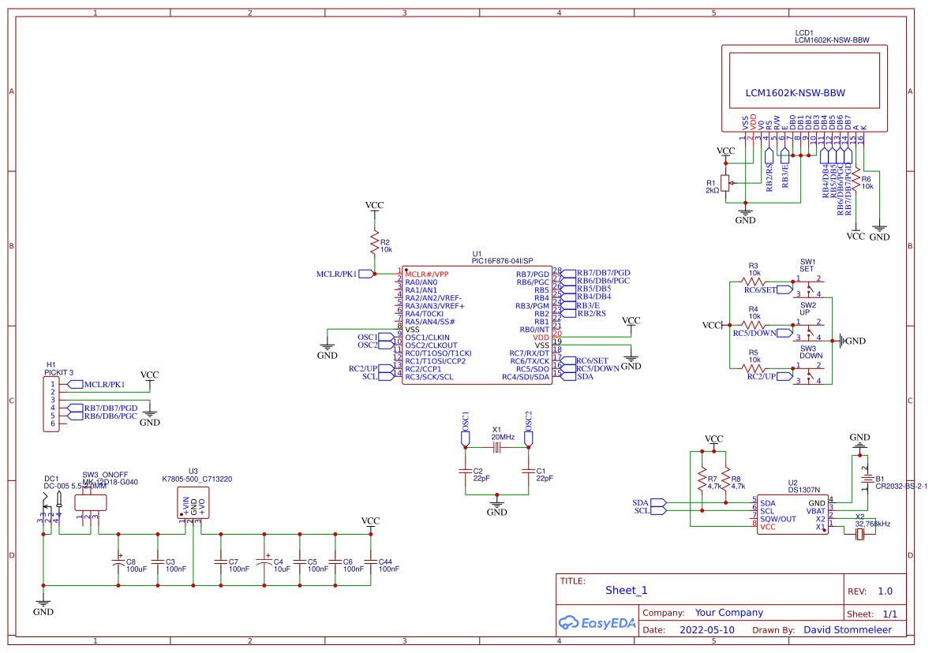936x653 pixels.
Task: Select capacitor C4 10uF symbol
Action: pyautogui.click(x=264, y=562)
